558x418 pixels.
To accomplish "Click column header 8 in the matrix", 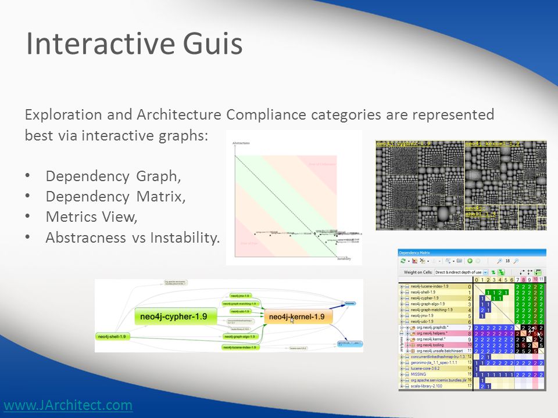I will pos(524,280).
